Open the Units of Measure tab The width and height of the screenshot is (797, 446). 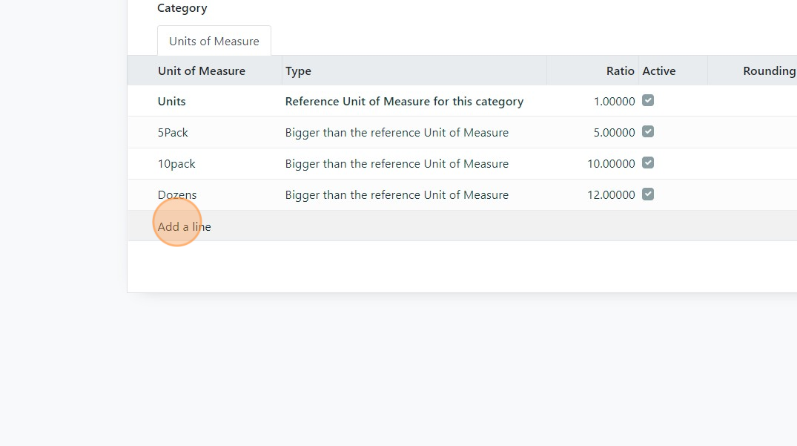214,42
